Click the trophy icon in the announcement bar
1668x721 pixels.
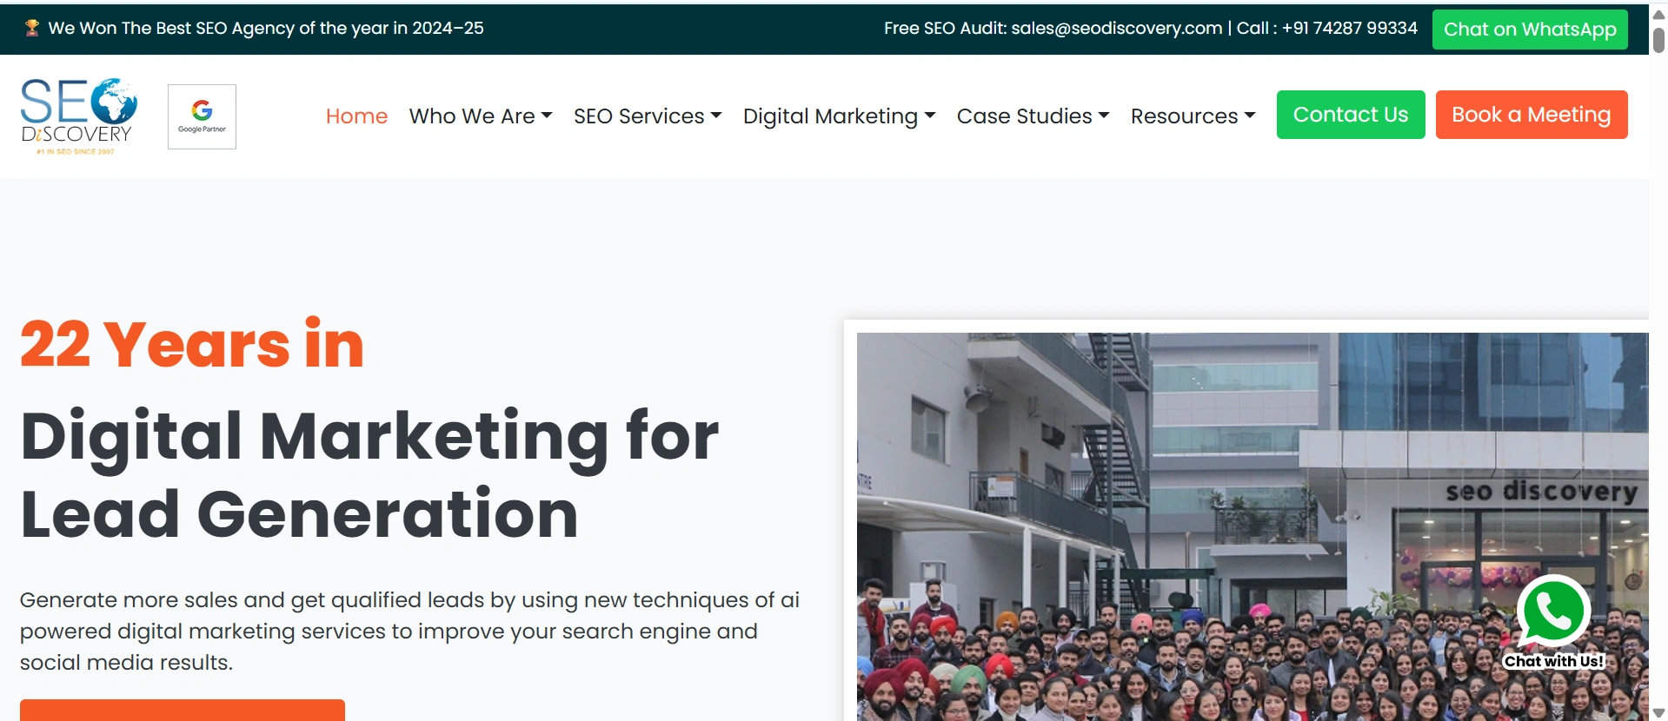click(32, 28)
